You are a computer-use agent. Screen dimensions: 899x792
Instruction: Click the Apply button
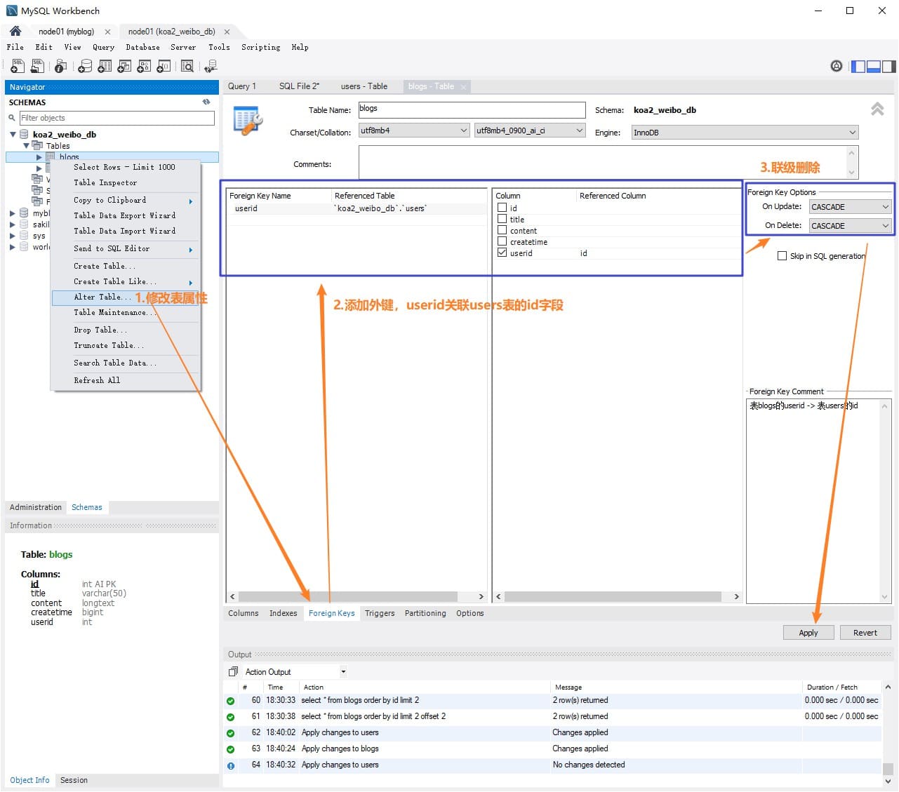[808, 633]
